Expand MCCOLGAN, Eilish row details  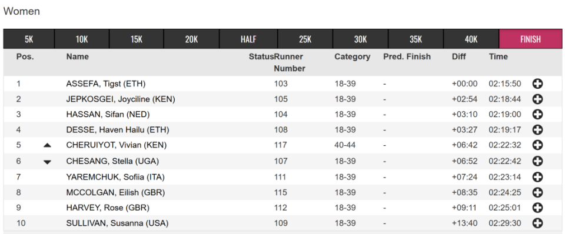click(x=537, y=193)
